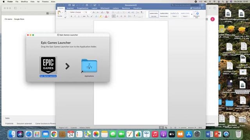Click the format painter brush icon in Word
Viewport: 250px width, 140px height.
(65, 17)
